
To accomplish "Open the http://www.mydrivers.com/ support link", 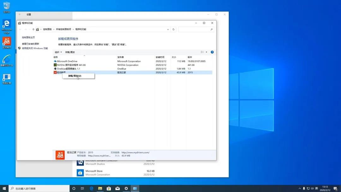I will pos(135,153).
